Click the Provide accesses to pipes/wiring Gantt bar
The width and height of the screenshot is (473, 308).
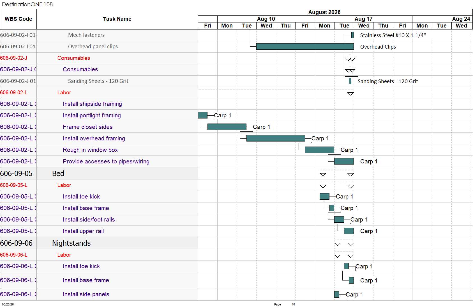(x=344, y=161)
